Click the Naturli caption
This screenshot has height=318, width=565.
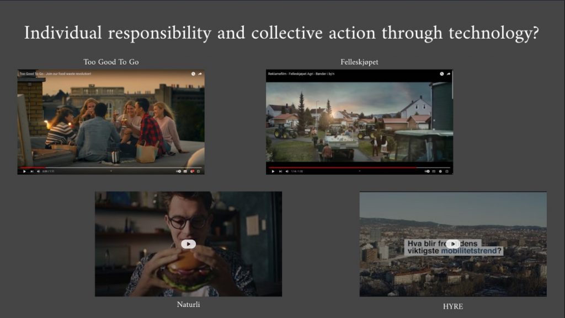[x=189, y=304]
